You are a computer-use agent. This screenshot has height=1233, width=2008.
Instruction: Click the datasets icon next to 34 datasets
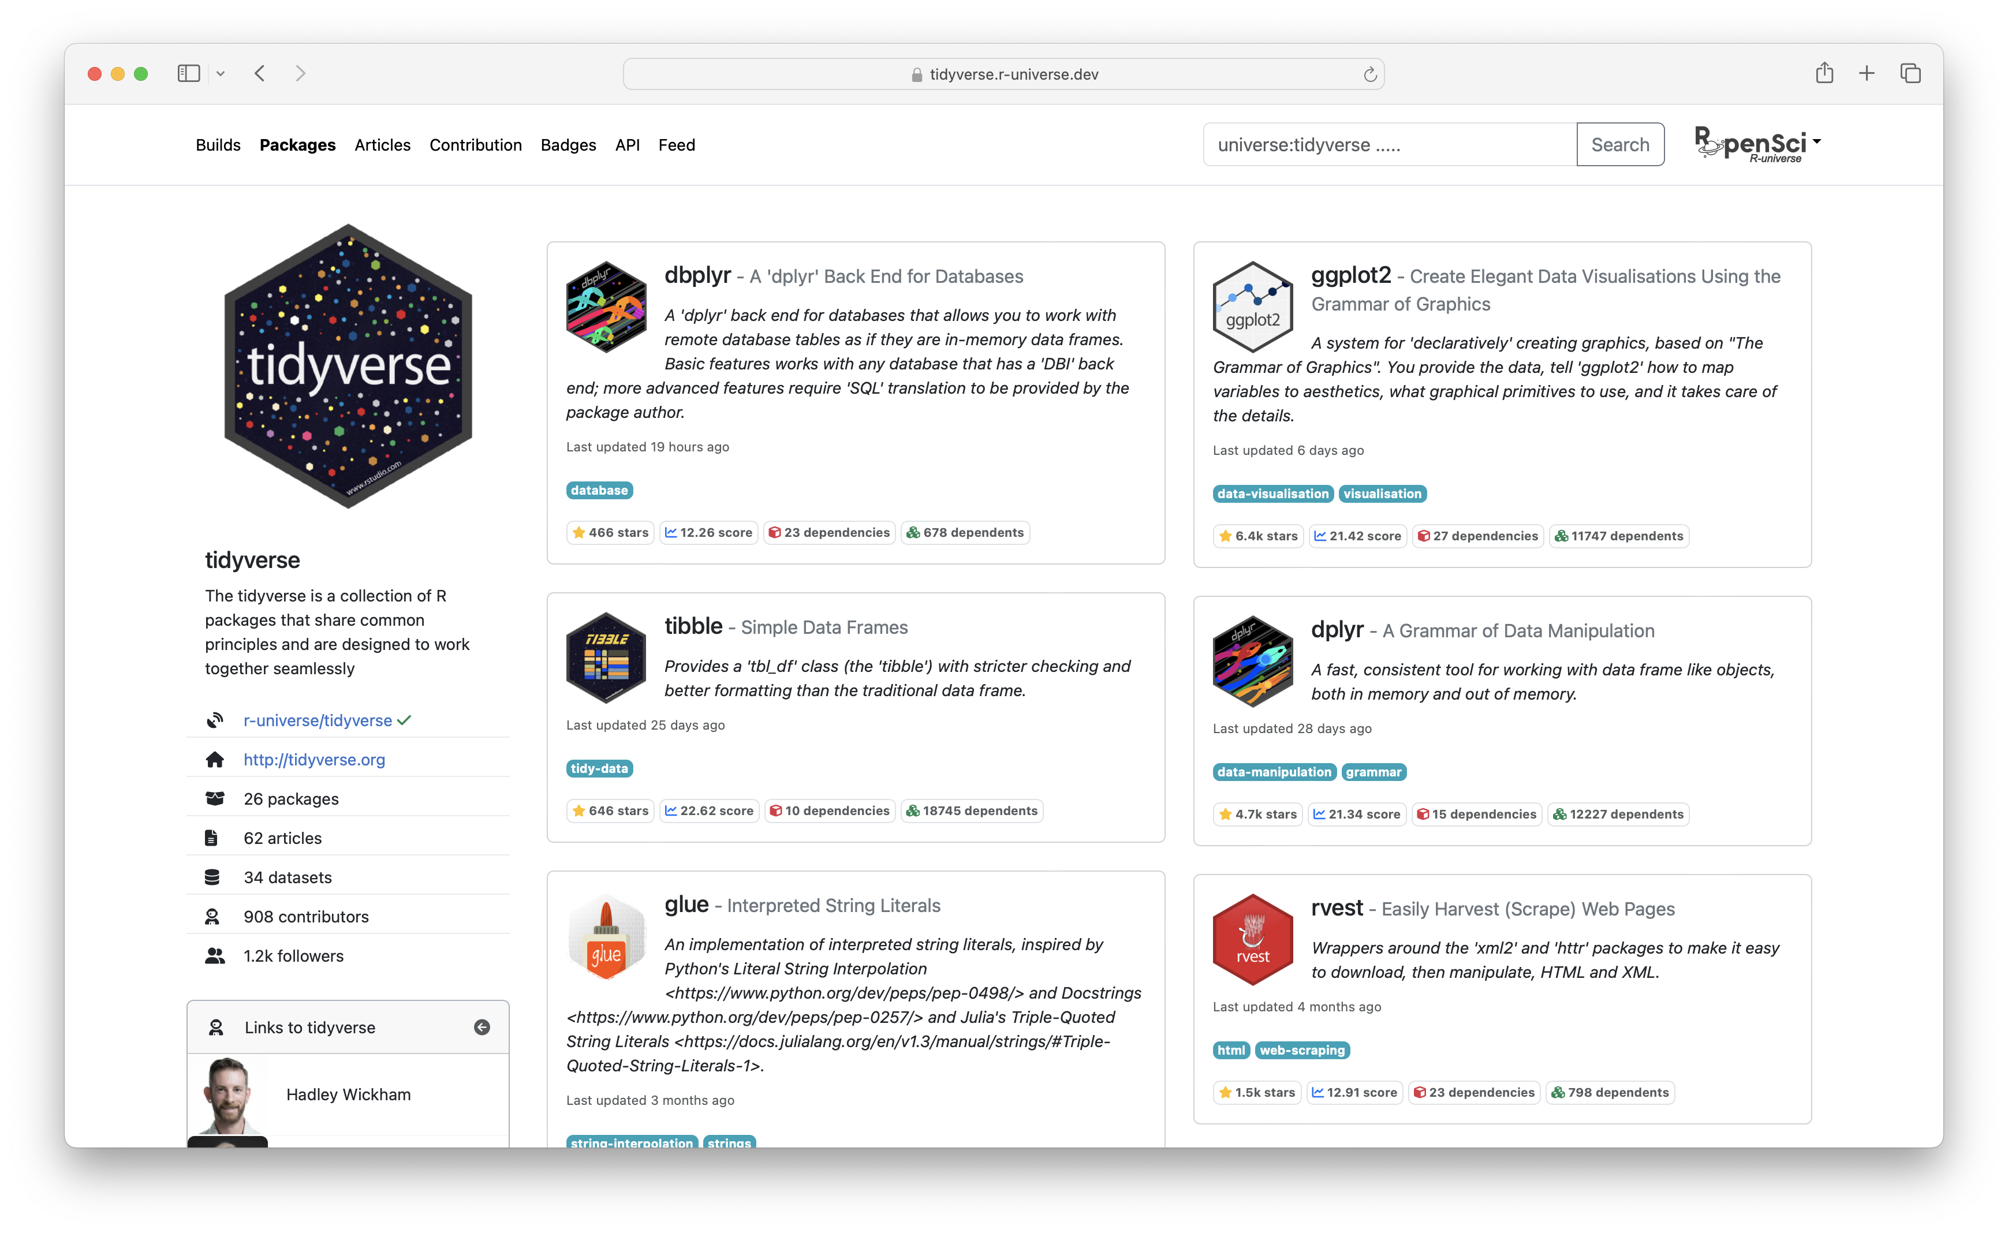(x=214, y=877)
